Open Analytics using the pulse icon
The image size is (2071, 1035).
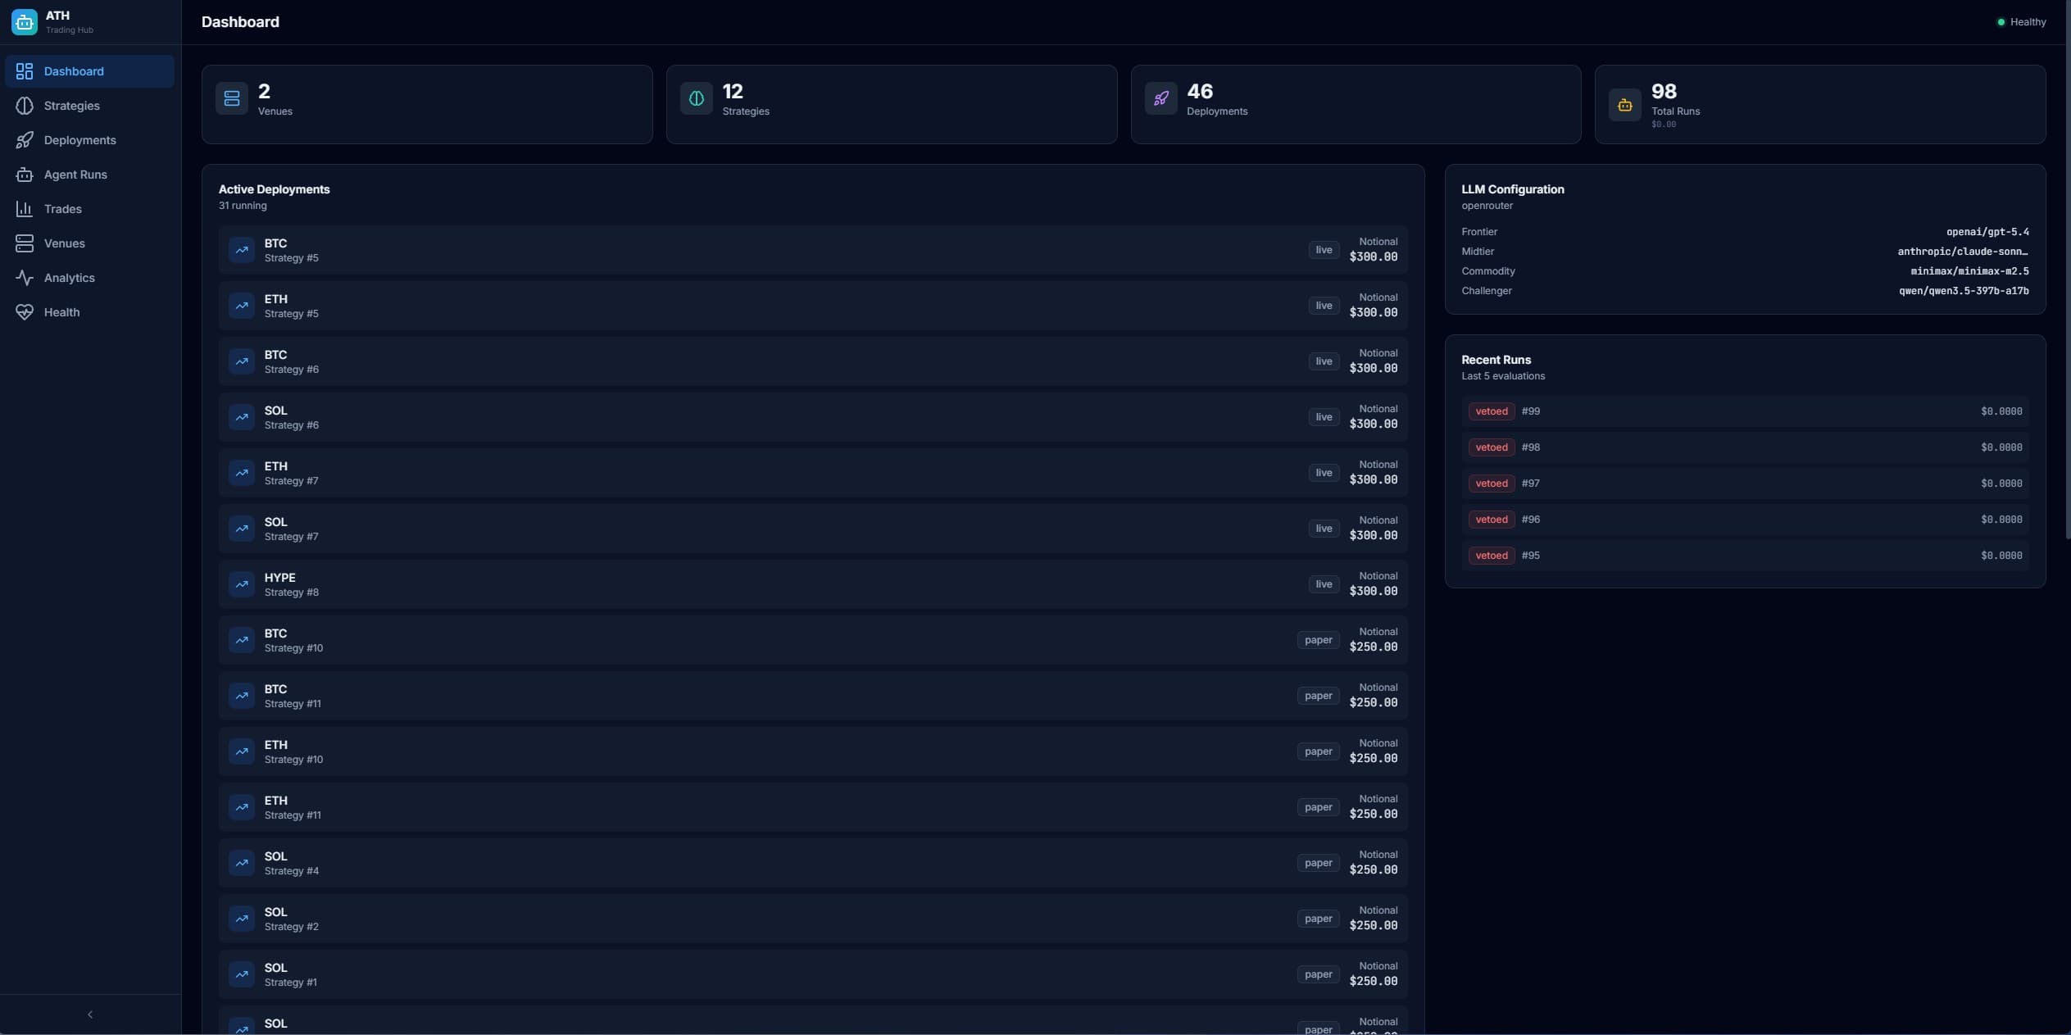tap(25, 278)
